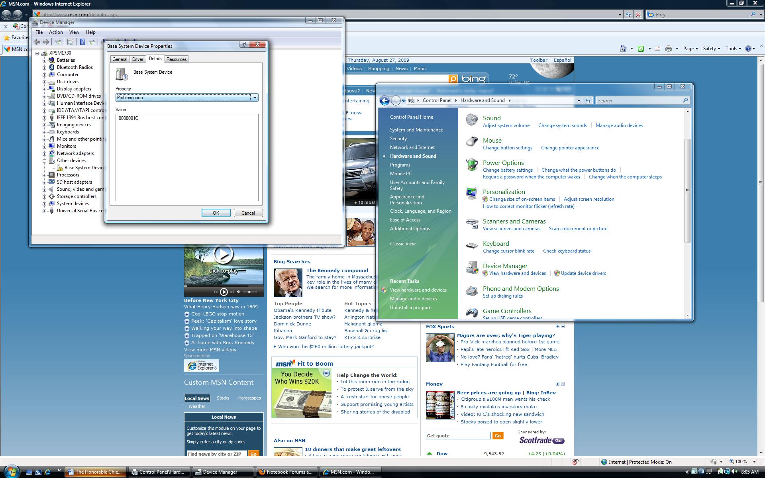Click OK in Base System Device Properties
765x478 pixels.
(216, 213)
